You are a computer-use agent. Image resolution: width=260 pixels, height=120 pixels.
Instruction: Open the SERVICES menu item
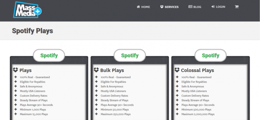169,7
